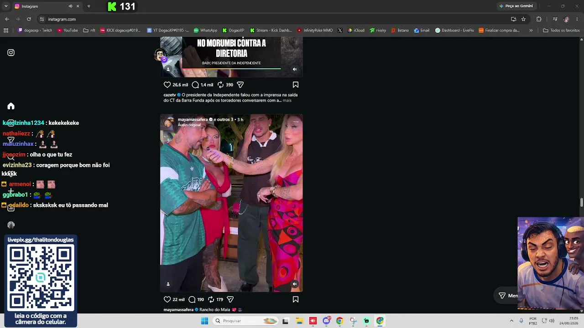This screenshot has height=328, width=584.
Task: Share the cazetv post
Action: click(x=240, y=85)
